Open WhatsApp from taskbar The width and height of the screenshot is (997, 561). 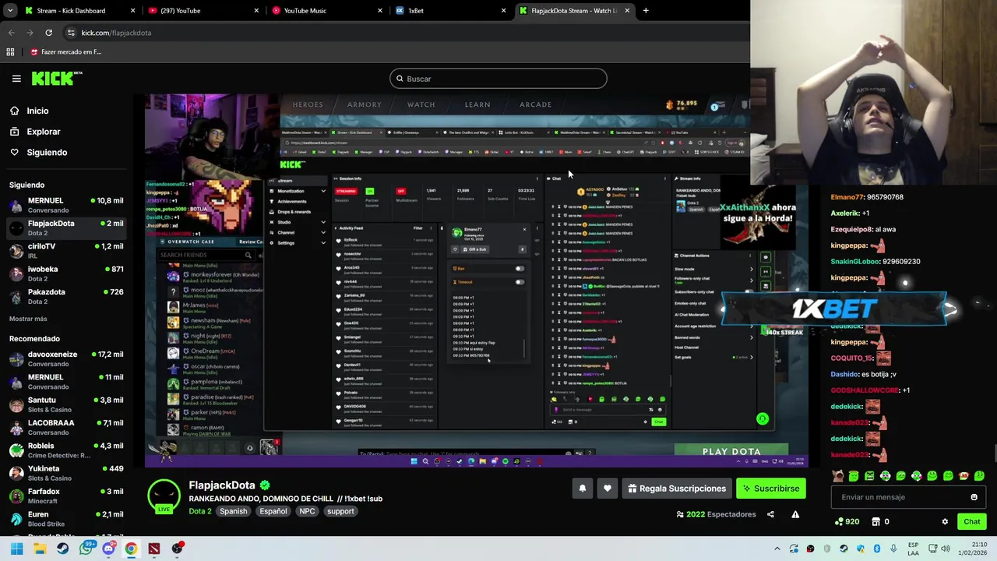tap(86, 549)
